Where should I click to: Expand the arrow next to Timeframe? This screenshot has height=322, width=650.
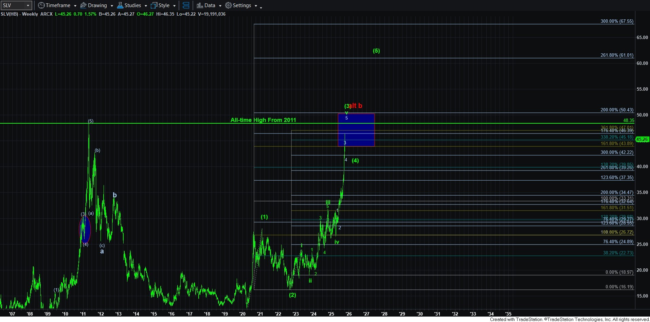(x=75, y=6)
